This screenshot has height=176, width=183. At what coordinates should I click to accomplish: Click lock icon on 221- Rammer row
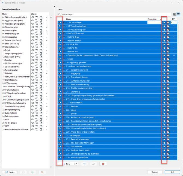click(x=164, y=106)
